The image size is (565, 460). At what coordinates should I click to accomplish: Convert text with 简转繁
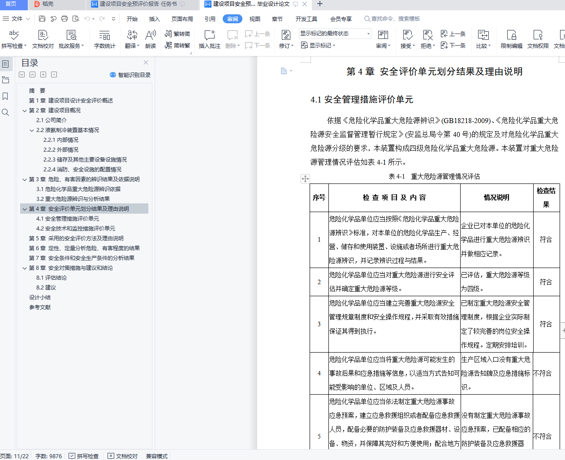point(177,45)
